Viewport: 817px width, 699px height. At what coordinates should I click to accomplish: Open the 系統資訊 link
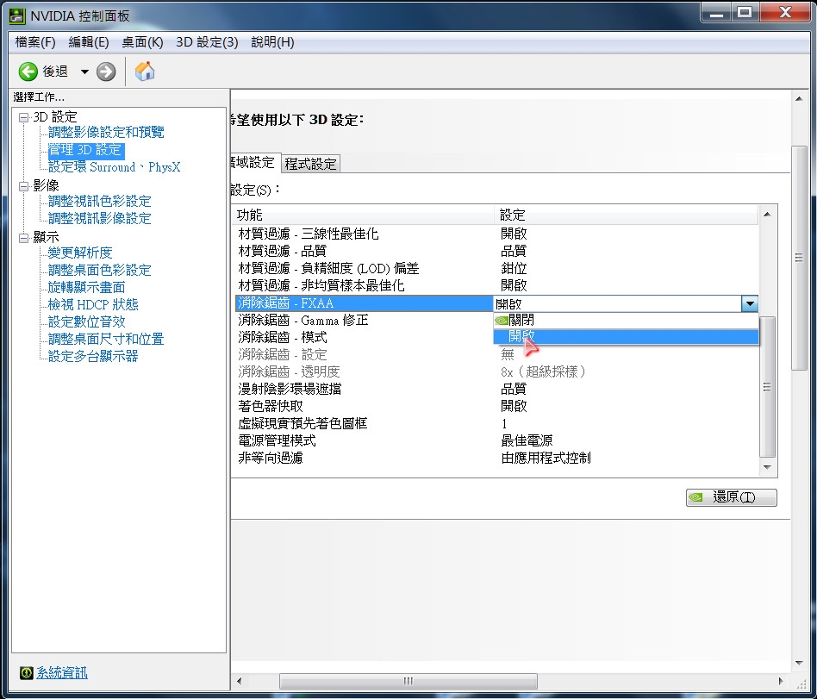pyautogui.click(x=61, y=672)
